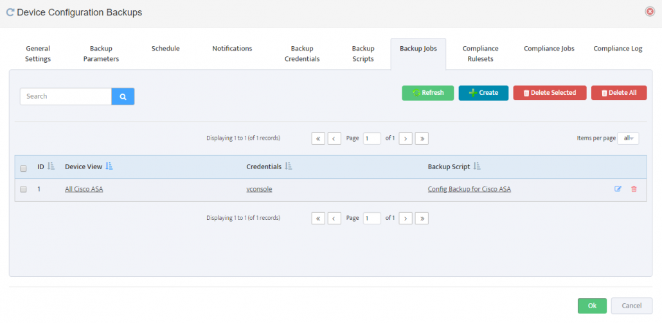This screenshot has width=662, height=323.
Task: Tick the select-all checkbox in table header
Action: pos(24,169)
